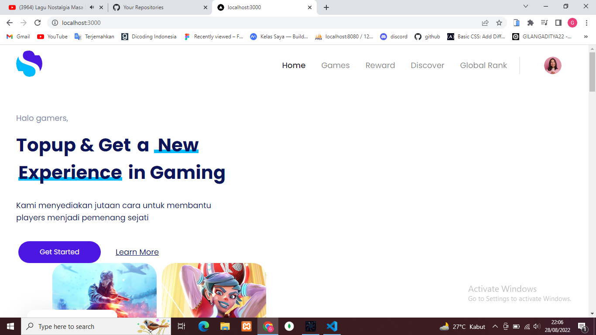Image resolution: width=596 pixels, height=335 pixels.
Task: Click the share icon in the address bar
Action: coord(485,23)
